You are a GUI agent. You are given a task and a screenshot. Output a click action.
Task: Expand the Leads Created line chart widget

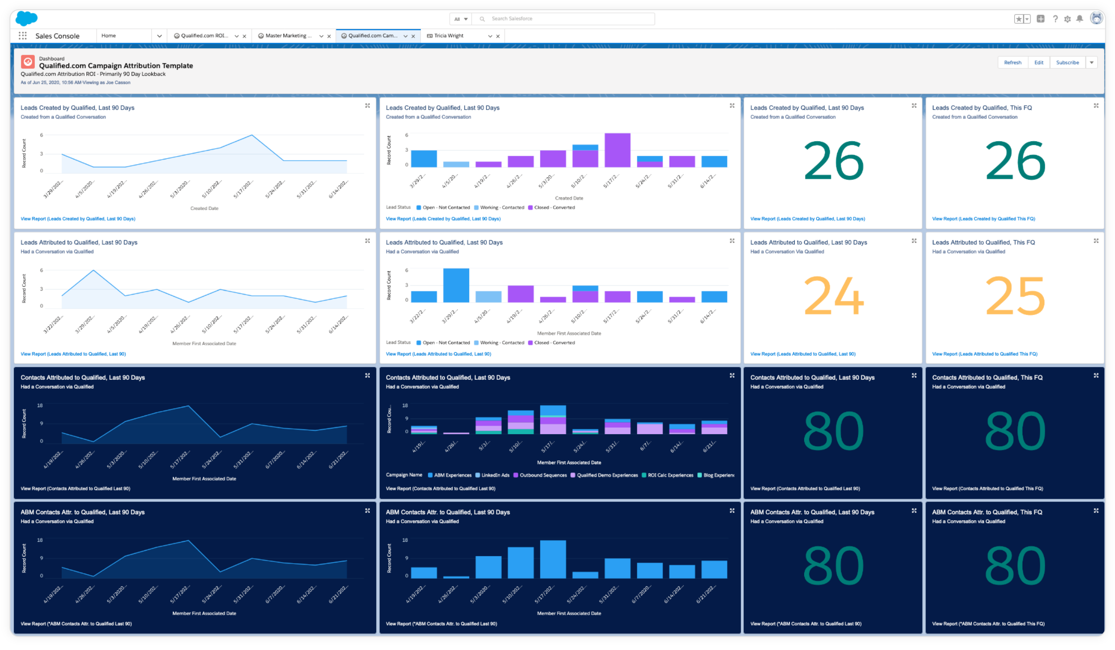pos(367,106)
